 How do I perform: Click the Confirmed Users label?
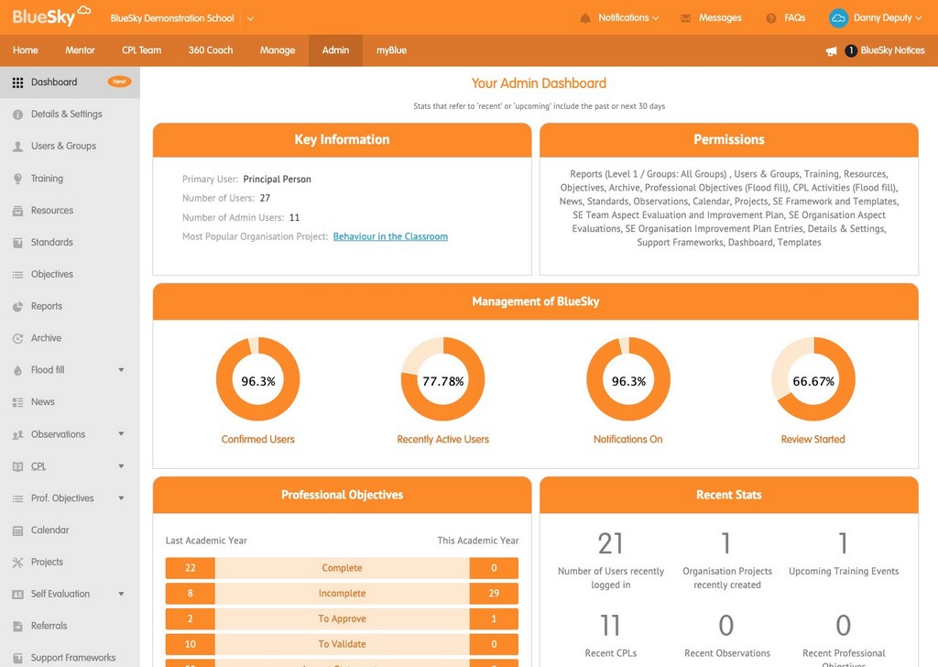257,439
